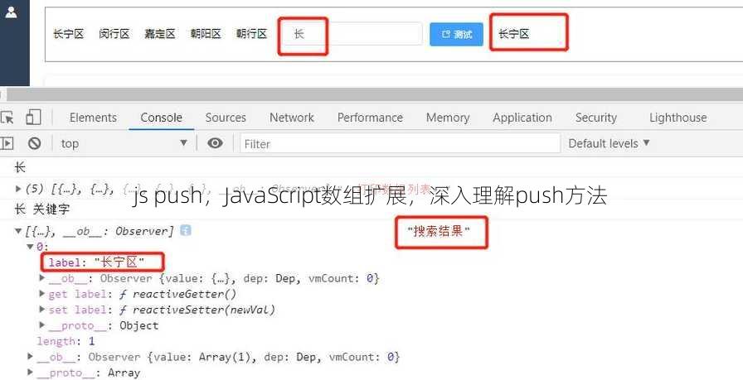The image size is (743, 380).
Task: Activate the inspect element picker icon
Action: [7, 118]
